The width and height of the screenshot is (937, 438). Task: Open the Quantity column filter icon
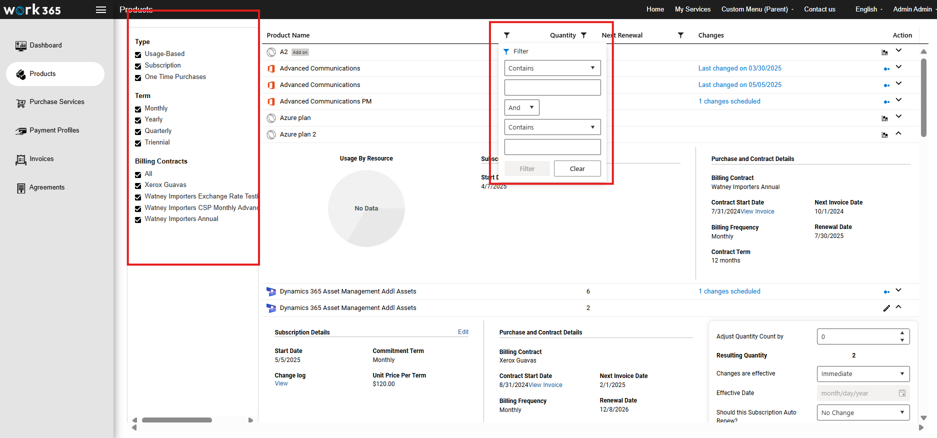coord(583,35)
